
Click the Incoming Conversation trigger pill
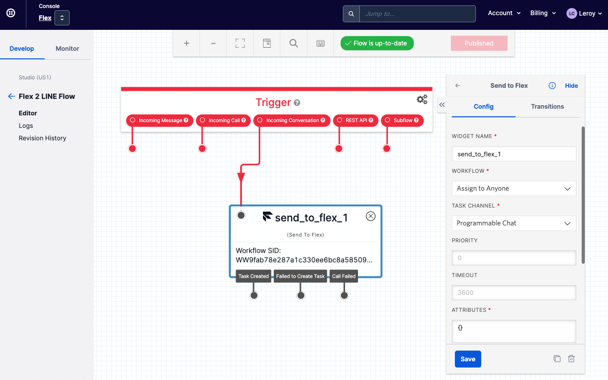tap(292, 120)
